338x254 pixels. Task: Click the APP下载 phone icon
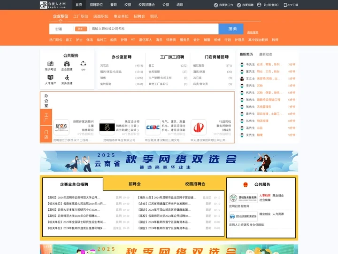pos(285,5)
